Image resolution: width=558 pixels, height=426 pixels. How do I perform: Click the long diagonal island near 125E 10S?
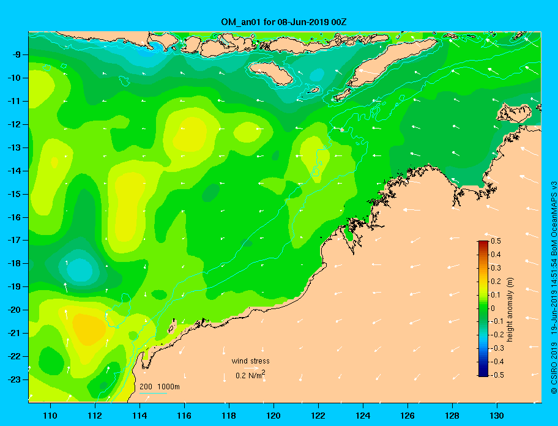pos(392,63)
